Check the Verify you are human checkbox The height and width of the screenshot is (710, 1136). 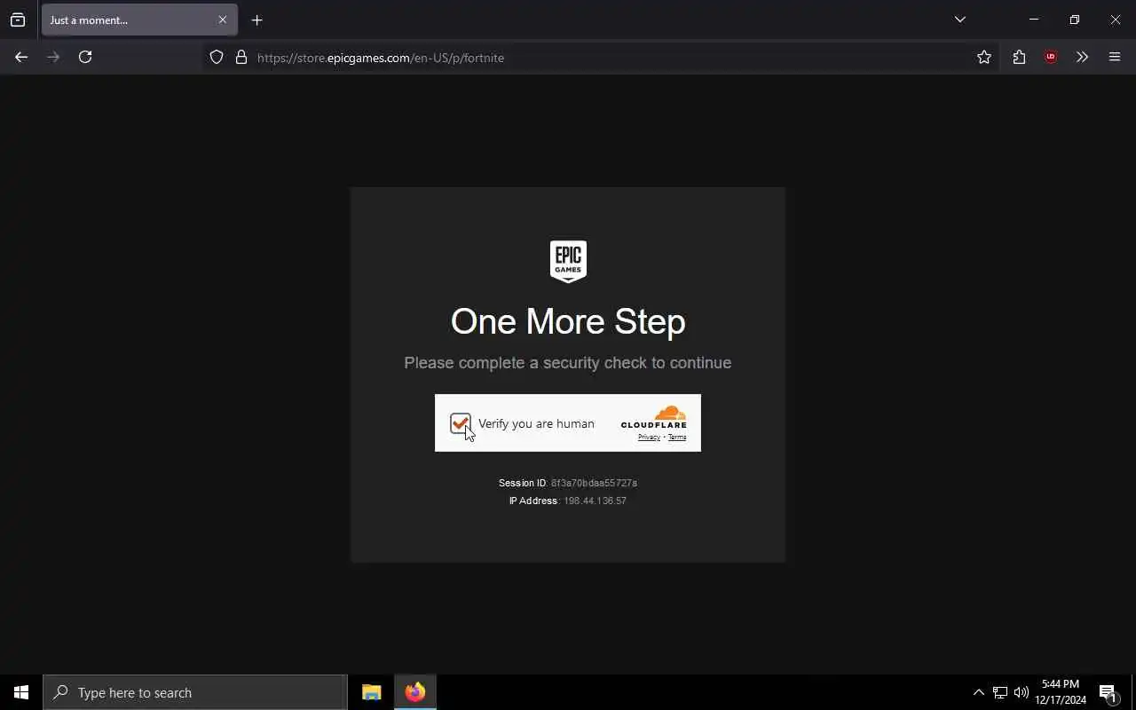pyautogui.click(x=460, y=423)
